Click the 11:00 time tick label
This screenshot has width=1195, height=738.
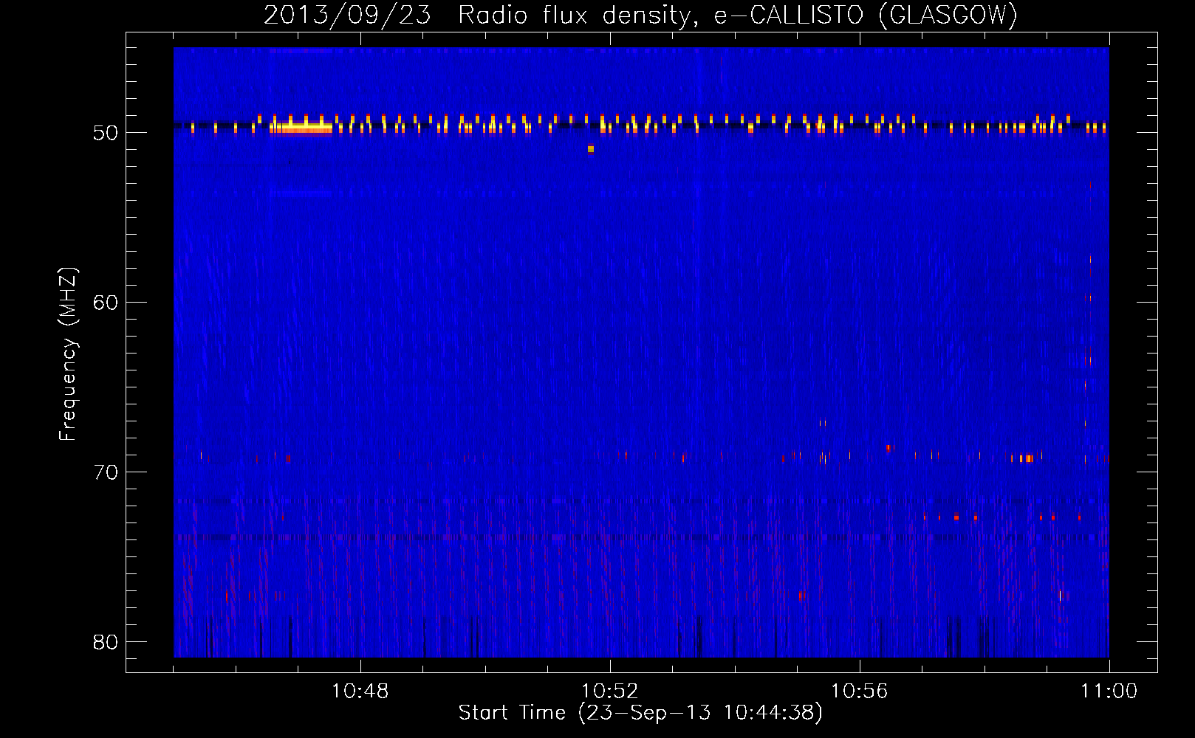[1109, 692]
